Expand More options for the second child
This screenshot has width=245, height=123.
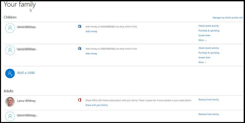tap(202, 62)
